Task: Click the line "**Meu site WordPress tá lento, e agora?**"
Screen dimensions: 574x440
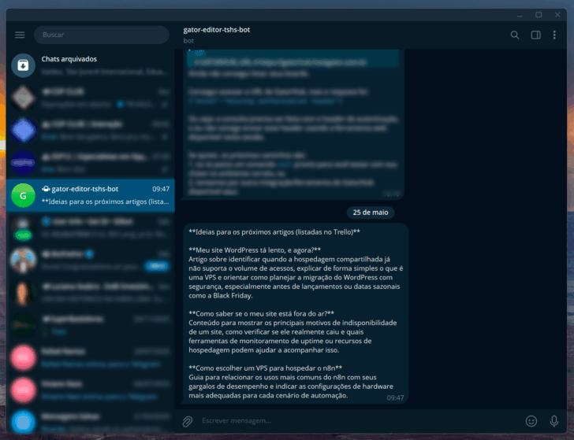Action: pyautogui.click(x=255, y=250)
